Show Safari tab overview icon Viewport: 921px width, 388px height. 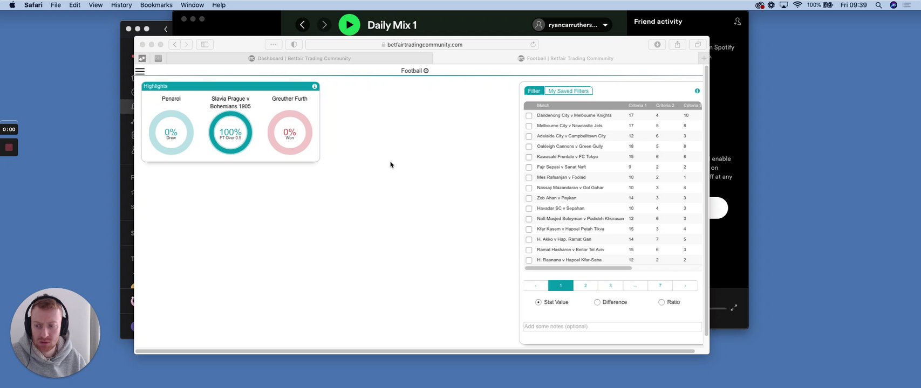tap(698, 45)
